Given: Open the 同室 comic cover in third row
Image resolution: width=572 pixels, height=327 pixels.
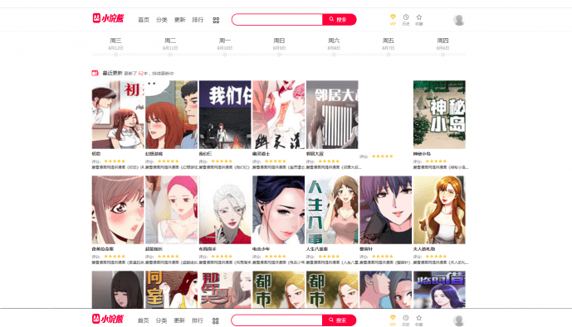Looking at the screenshot, I should (172, 290).
